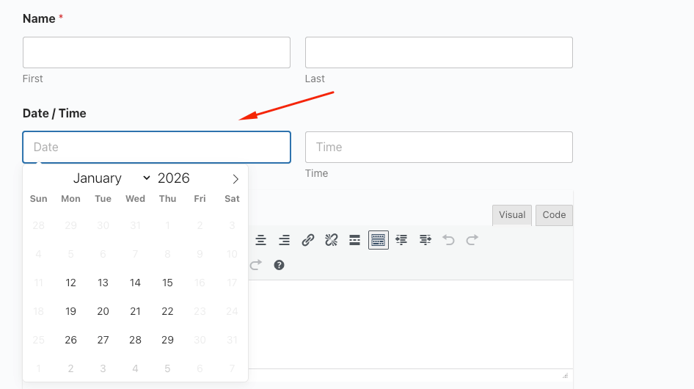The height and width of the screenshot is (389, 694).
Task: Click the align right icon
Action: [284, 240]
